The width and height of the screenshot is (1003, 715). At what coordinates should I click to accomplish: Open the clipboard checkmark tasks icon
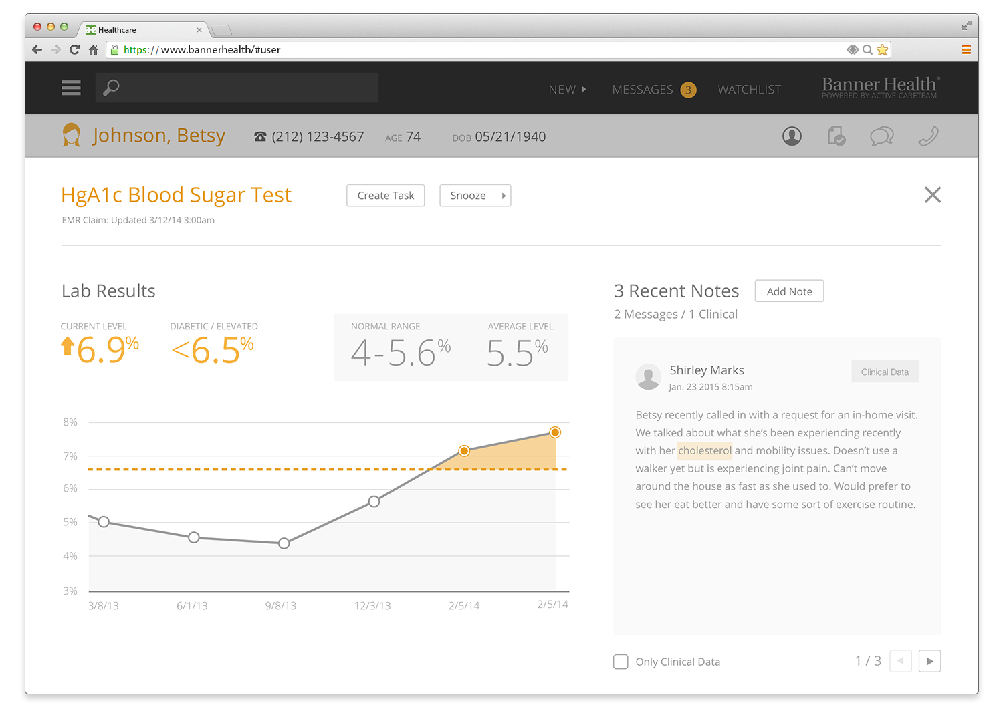[837, 136]
